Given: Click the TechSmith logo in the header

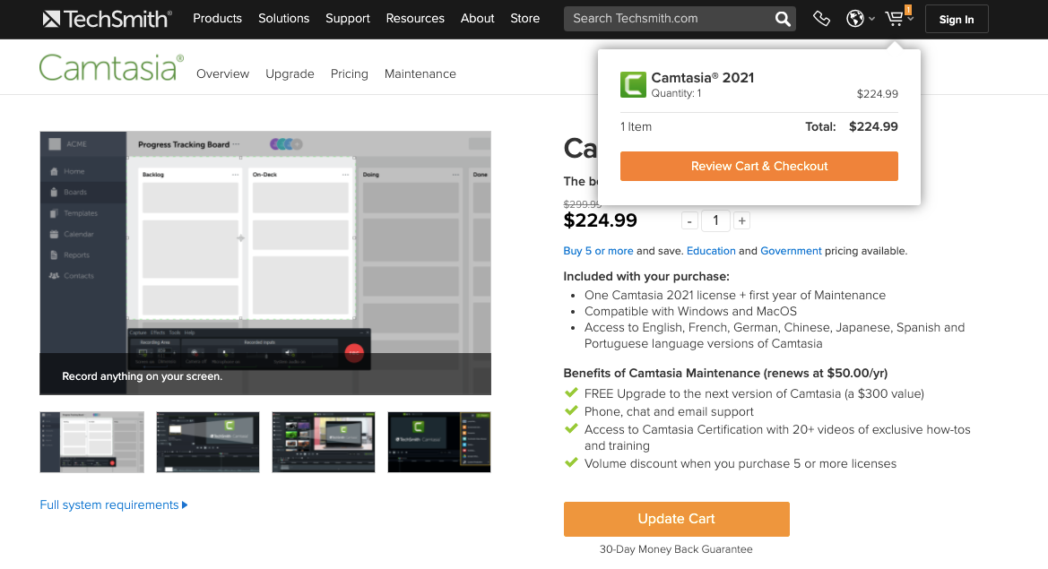Looking at the screenshot, I should click(x=107, y=18).
